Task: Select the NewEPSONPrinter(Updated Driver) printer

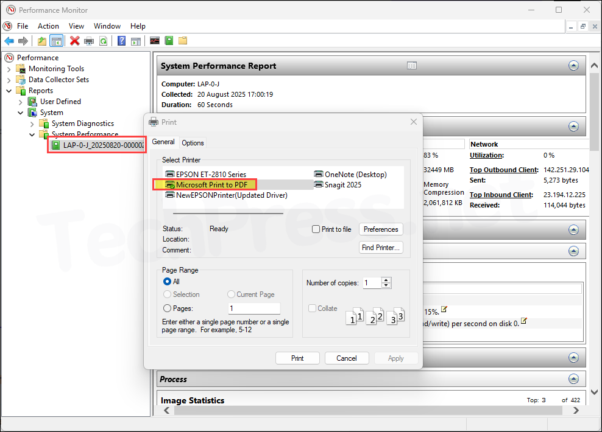Action: coord(226,195)
